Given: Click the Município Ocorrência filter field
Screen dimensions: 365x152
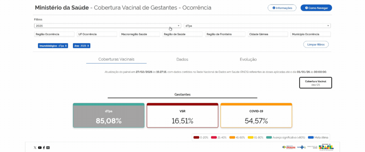Looking at the screenshot, I should pyautogui.click(x=311, y=34).
